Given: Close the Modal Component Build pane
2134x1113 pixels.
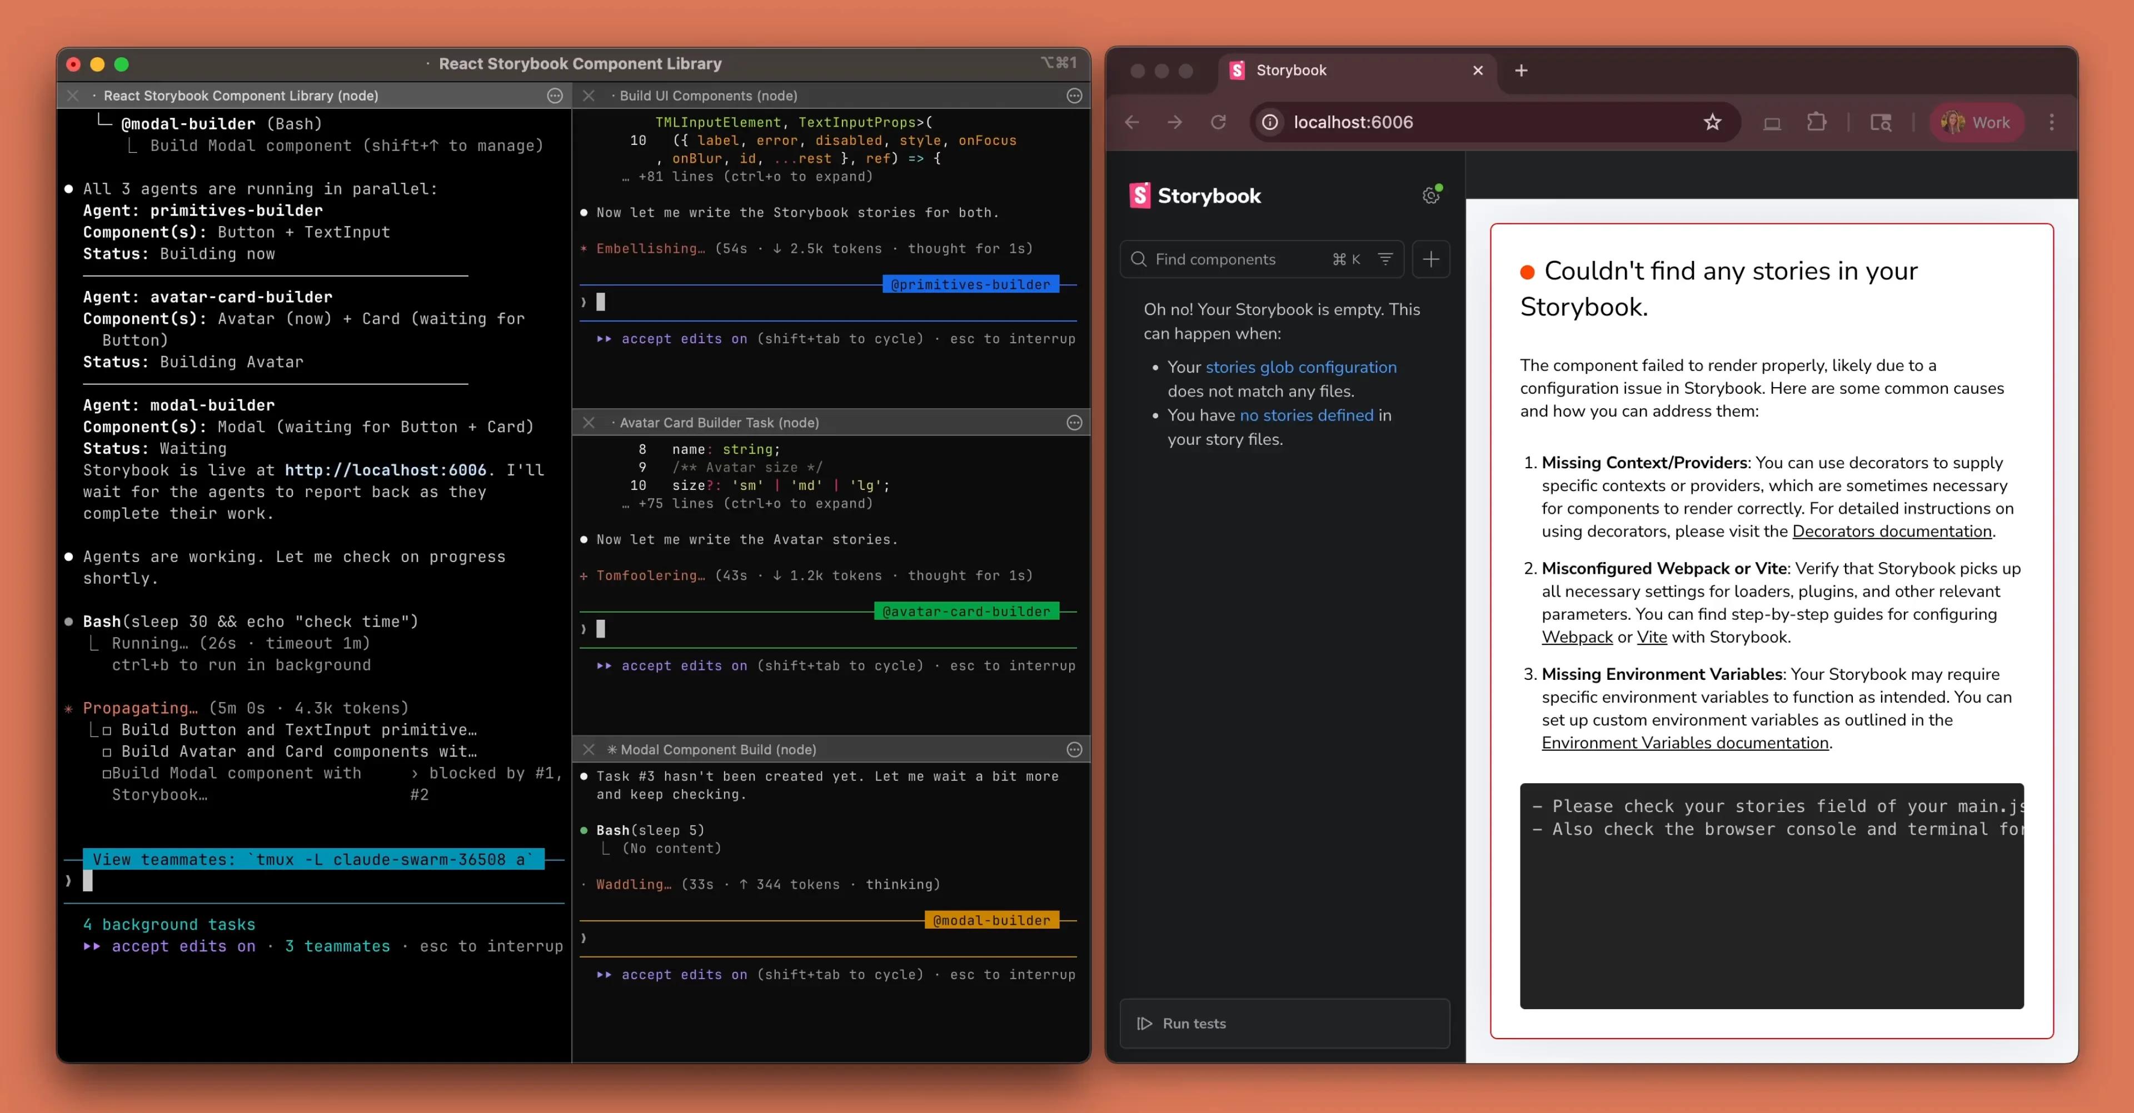Looking at the screenshot, I should (x=588, y=749).
